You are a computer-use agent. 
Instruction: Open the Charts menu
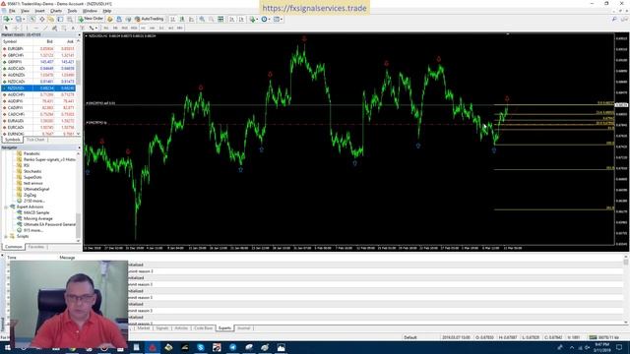[56, 11]
